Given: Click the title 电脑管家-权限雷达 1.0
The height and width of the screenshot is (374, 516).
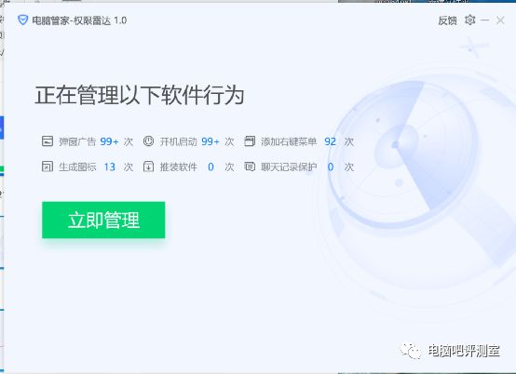Looking at the screenshot, I should [79, 20].
